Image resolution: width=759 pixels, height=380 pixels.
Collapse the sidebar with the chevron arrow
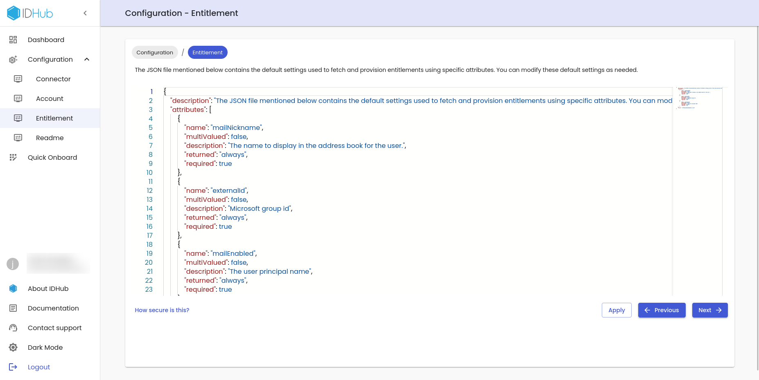[x=85, y=13]
